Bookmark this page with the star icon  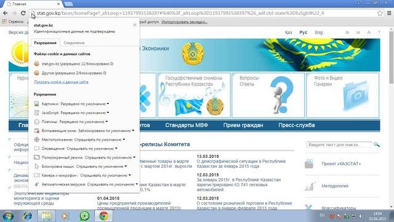click(x=380, y=13)
